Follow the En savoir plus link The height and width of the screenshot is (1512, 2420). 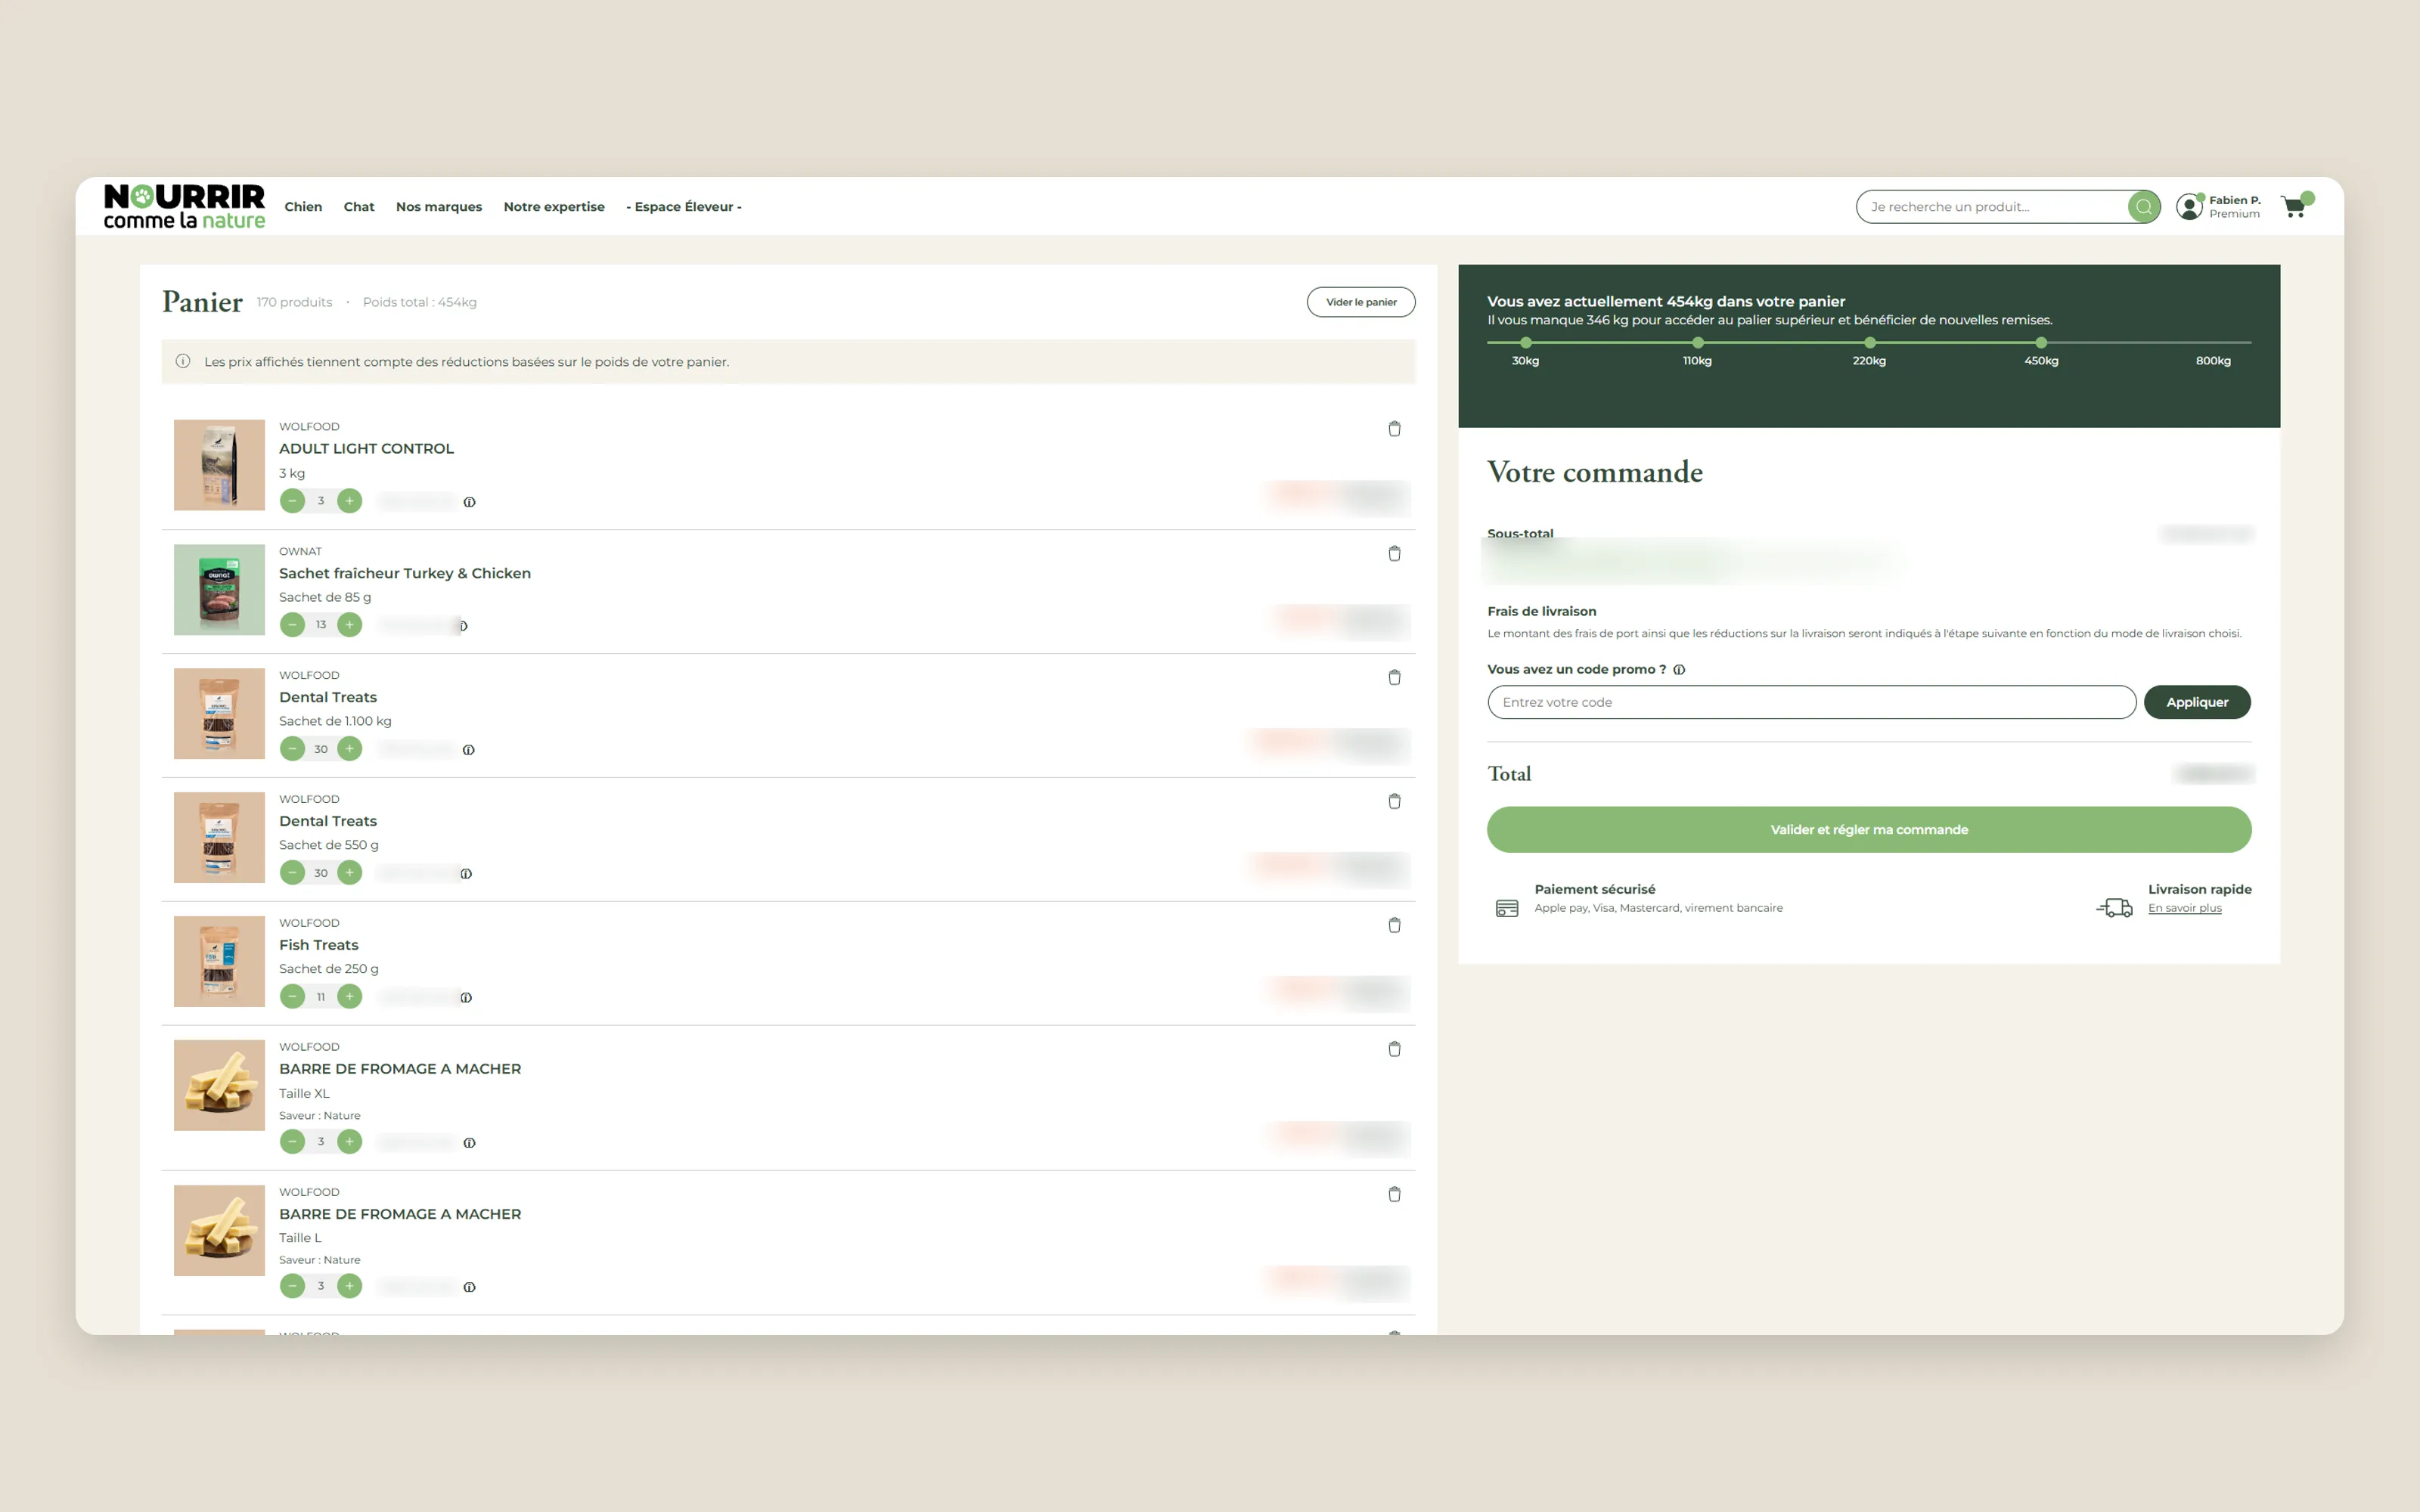[x=2185, y=908]
